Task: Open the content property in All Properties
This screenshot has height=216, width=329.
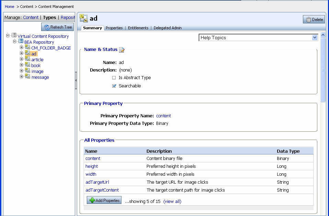Action: point(93,158)
